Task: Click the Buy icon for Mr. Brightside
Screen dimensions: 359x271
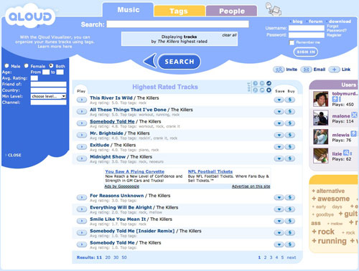Action: (x=290, y=135)
